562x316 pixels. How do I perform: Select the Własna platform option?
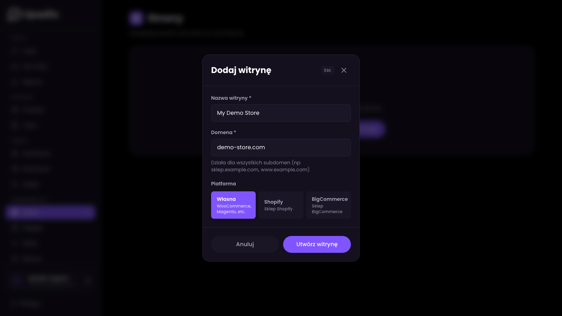(x=233, y=205)
